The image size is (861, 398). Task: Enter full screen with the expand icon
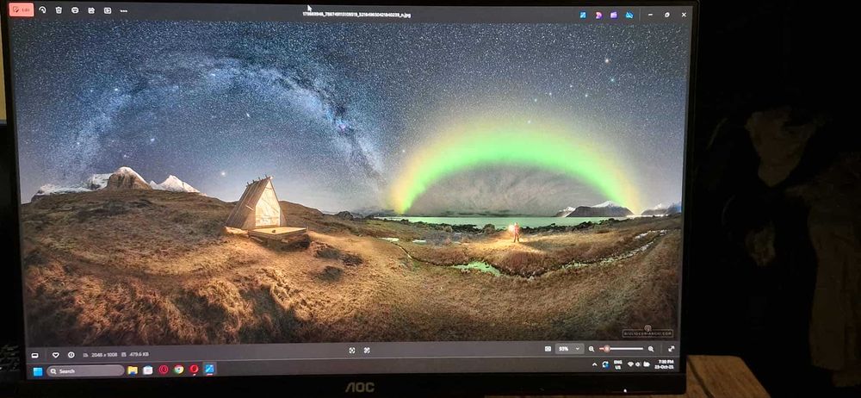pyautogui.click(x=671, y=349)
